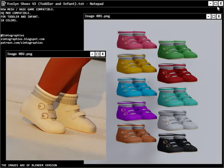Click the FOR TODDLER AND INFANT line
Screen dimensions: 224x168
(20, 17)
